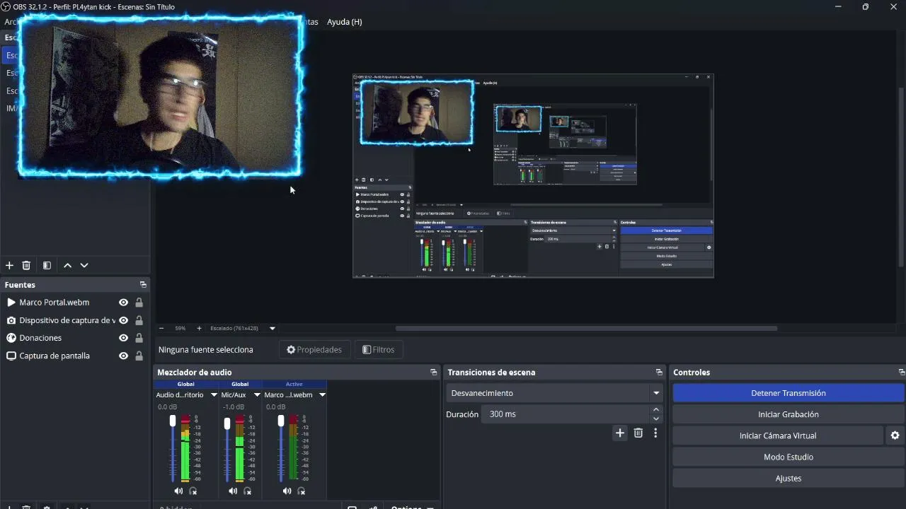Undock the Transiciones de escena panel
This screenshot has height=509, width=906.
click(x=660, y=373)
